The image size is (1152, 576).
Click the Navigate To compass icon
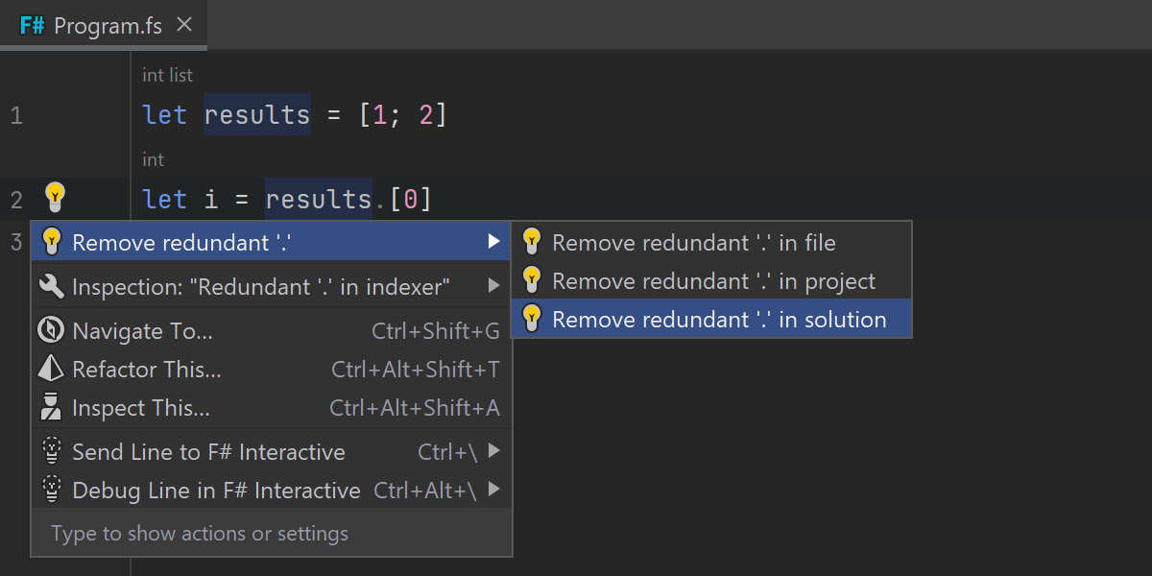click(51, 331)
